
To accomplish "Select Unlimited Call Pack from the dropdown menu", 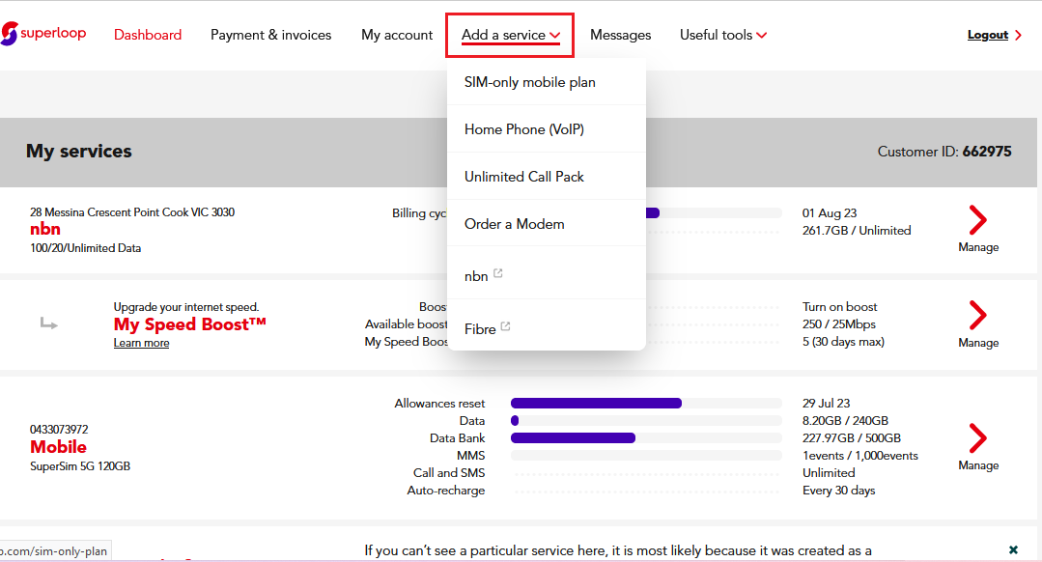I will pyautogui.click(x=522, y=176).
